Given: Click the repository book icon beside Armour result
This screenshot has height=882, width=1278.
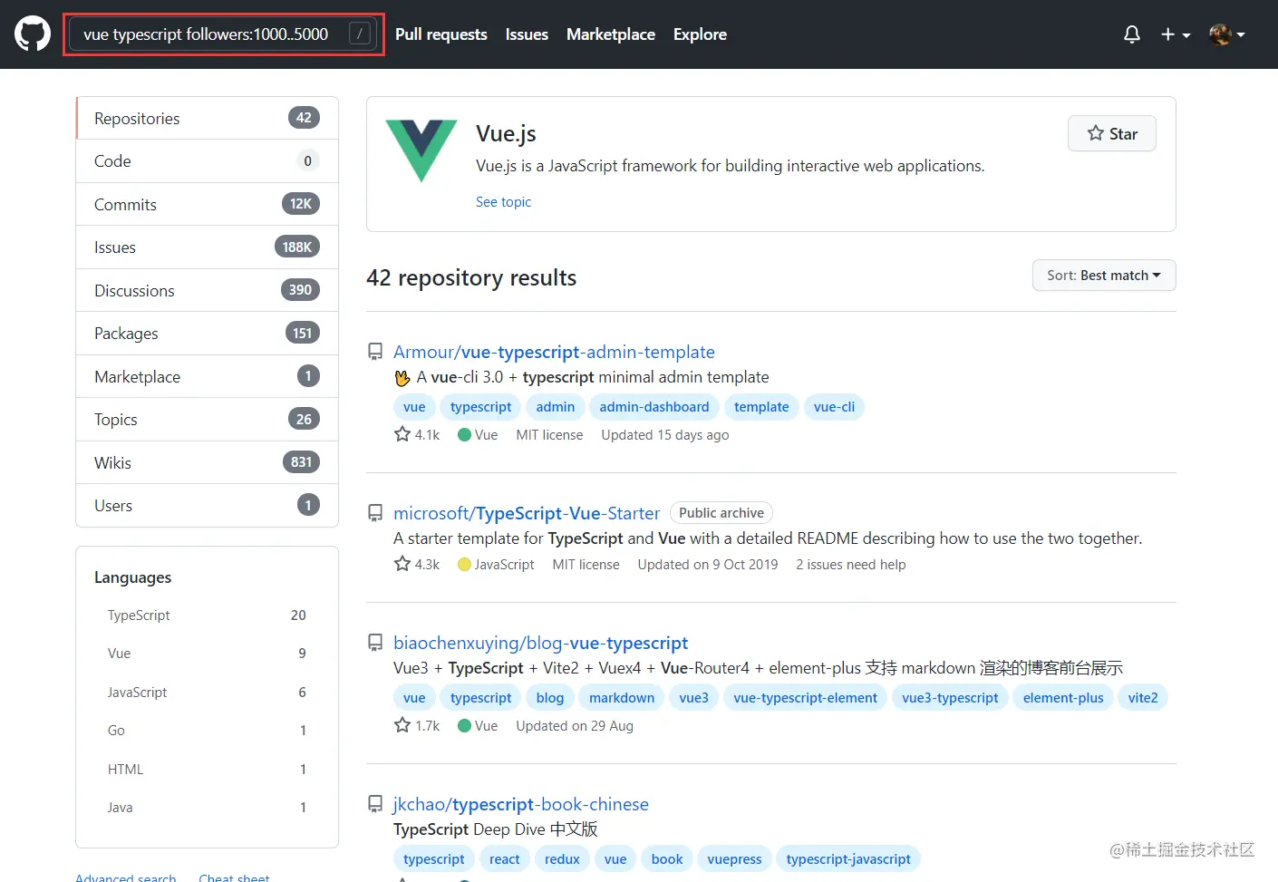Looking at the screenshot, I should point(375,352).
